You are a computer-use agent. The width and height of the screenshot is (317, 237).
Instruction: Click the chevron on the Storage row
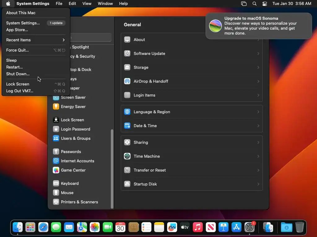coord(258,67)
